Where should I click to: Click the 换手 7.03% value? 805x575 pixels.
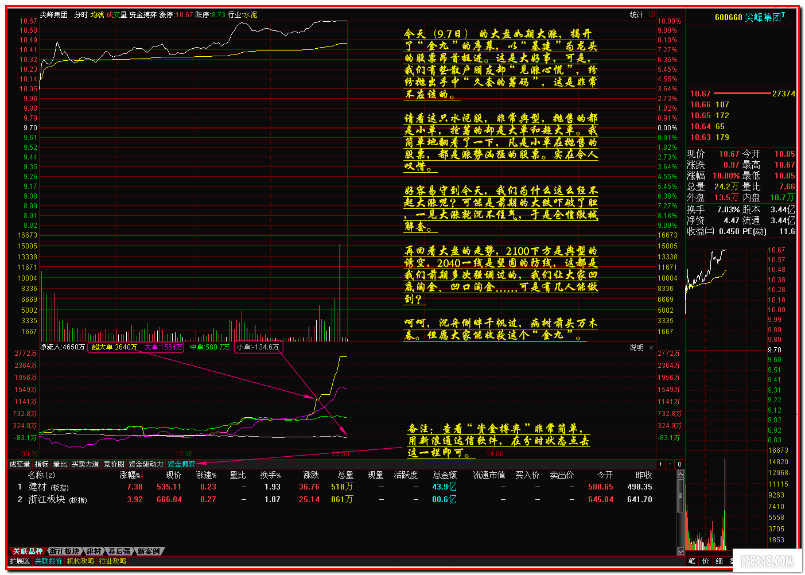click(x=728, y=209)
